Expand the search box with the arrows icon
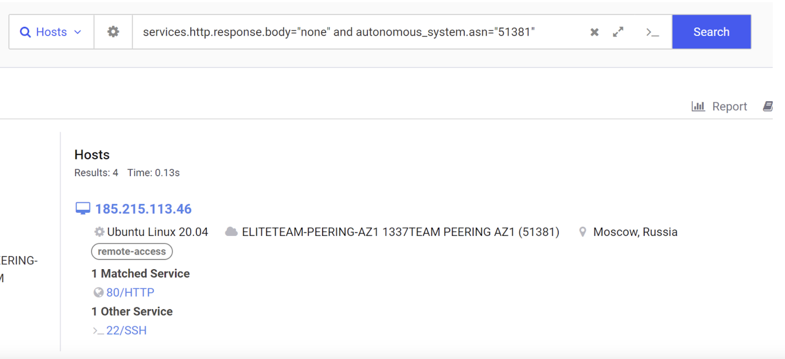This screenshot has width=785, height=359. tap(618, 32)
